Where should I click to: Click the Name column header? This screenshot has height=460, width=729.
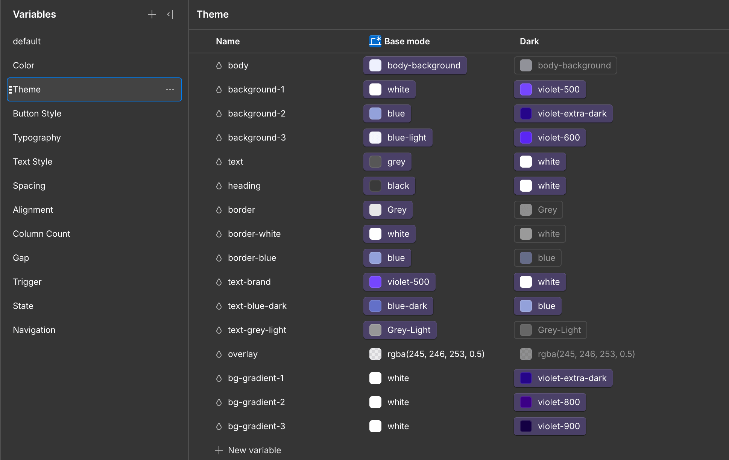(x=228, y=41)
